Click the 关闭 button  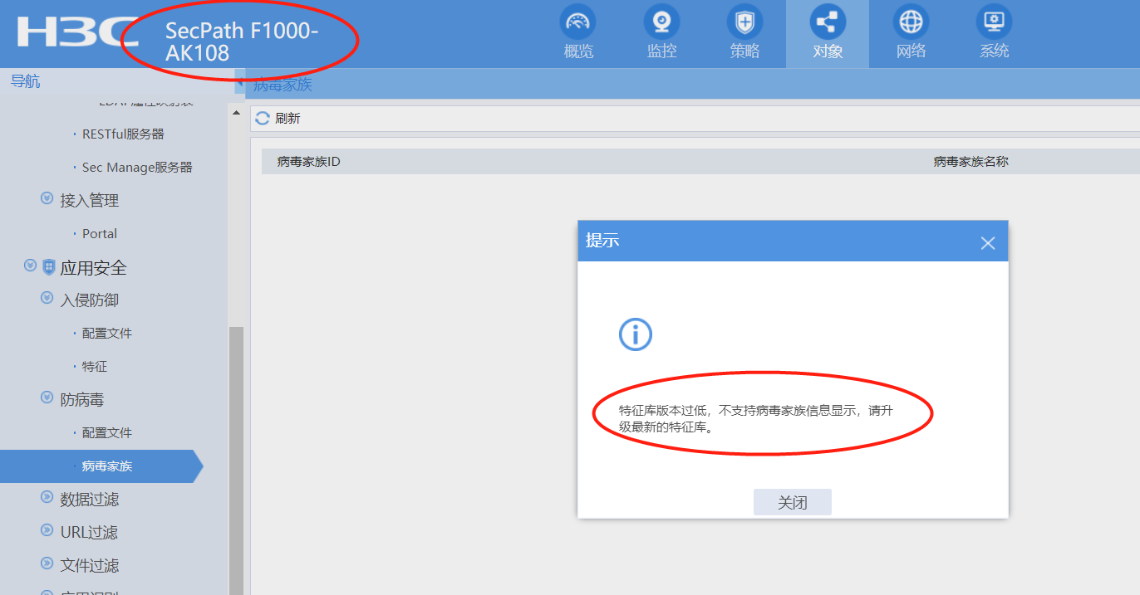[x=792, y=502]
